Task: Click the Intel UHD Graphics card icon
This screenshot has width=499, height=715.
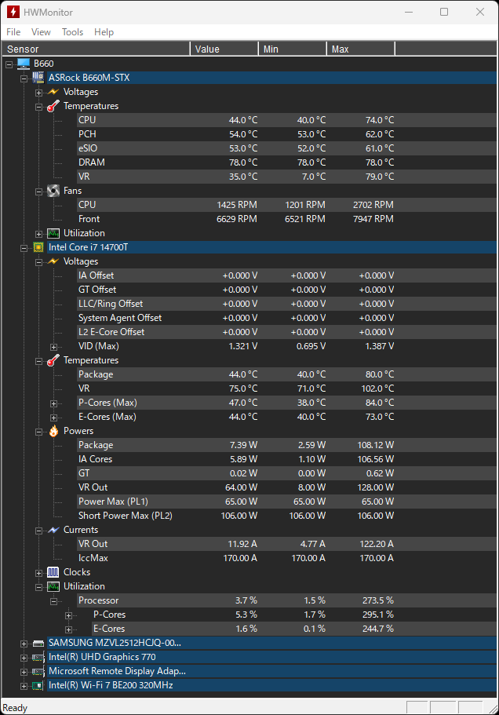Action: tap(38, 658)
